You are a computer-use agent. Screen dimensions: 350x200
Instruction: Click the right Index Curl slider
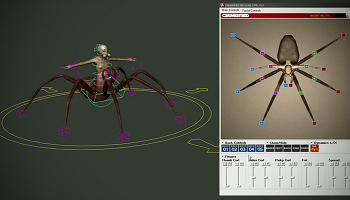pyautogui.click(x=265, y=177)
